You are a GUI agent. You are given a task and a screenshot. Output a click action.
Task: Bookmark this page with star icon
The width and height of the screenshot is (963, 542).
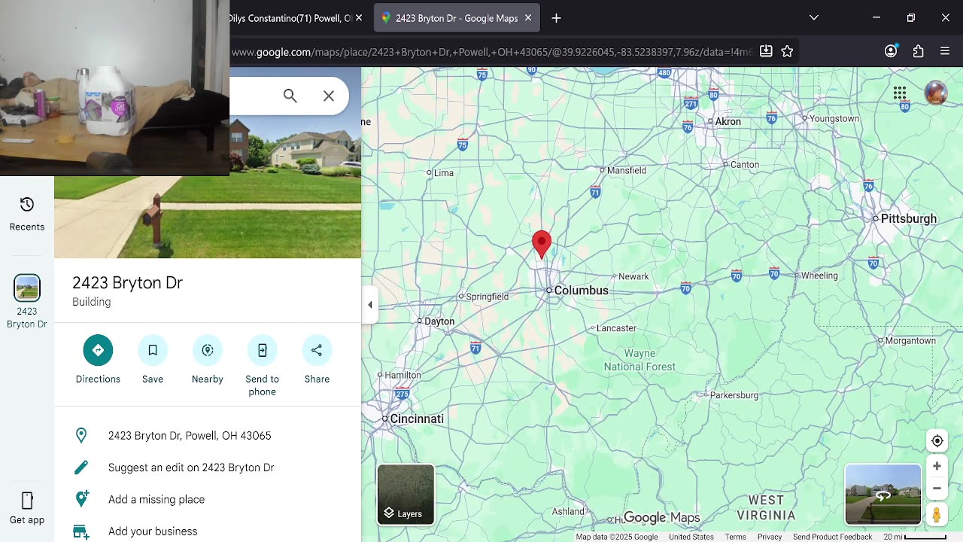(x=787, y=51)
